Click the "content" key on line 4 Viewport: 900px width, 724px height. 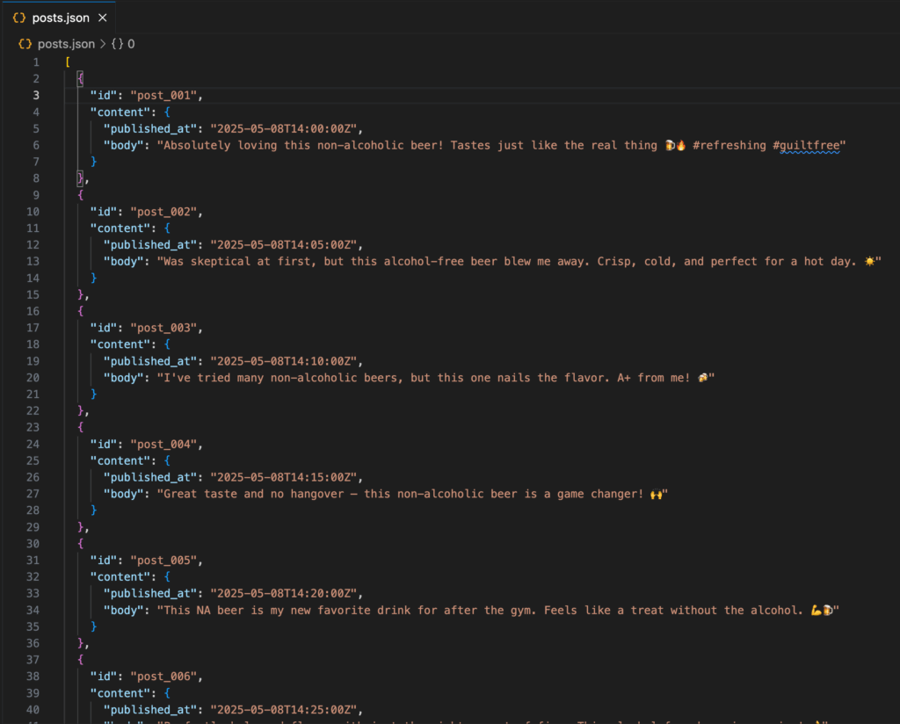120,112
